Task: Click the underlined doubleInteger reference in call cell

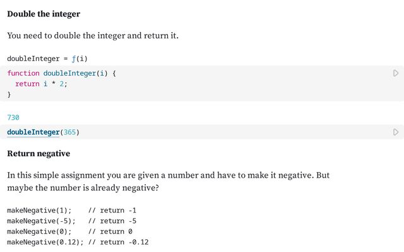Action: point(33,132)
